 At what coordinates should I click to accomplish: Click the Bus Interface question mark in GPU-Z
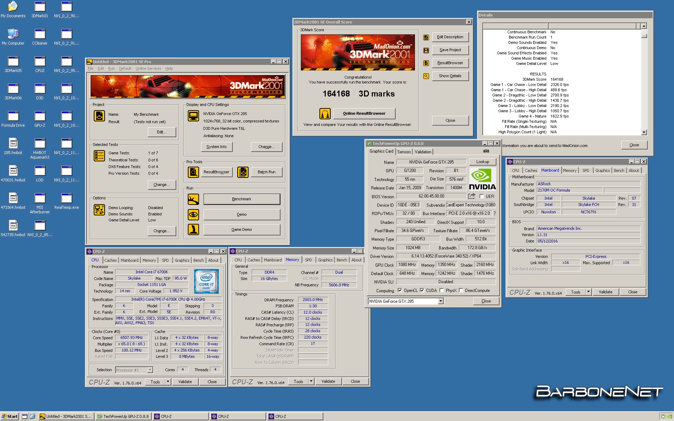coord(495,213)
